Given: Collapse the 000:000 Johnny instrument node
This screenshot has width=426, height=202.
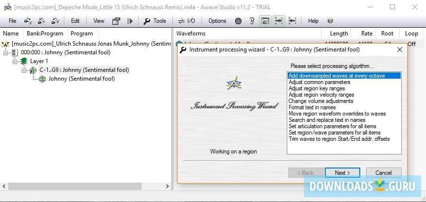Looking at the screenshot, I should [x=5, y=52].
